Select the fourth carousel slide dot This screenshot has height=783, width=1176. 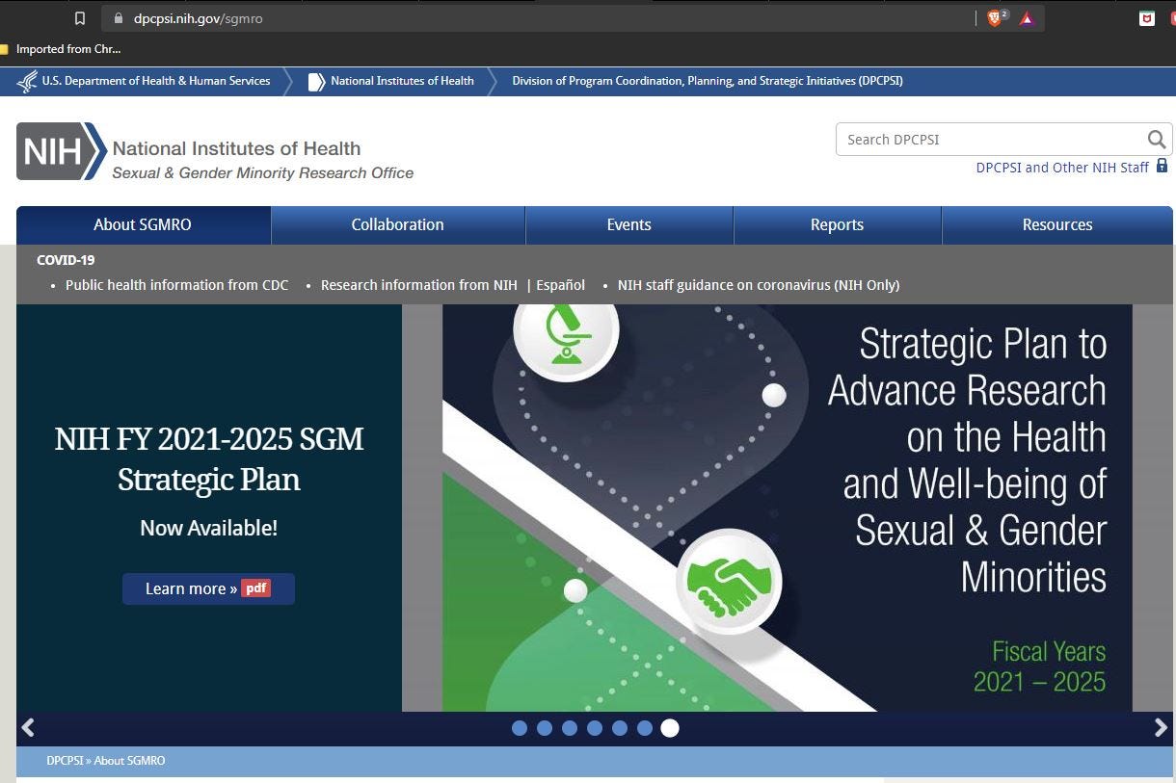595,728
